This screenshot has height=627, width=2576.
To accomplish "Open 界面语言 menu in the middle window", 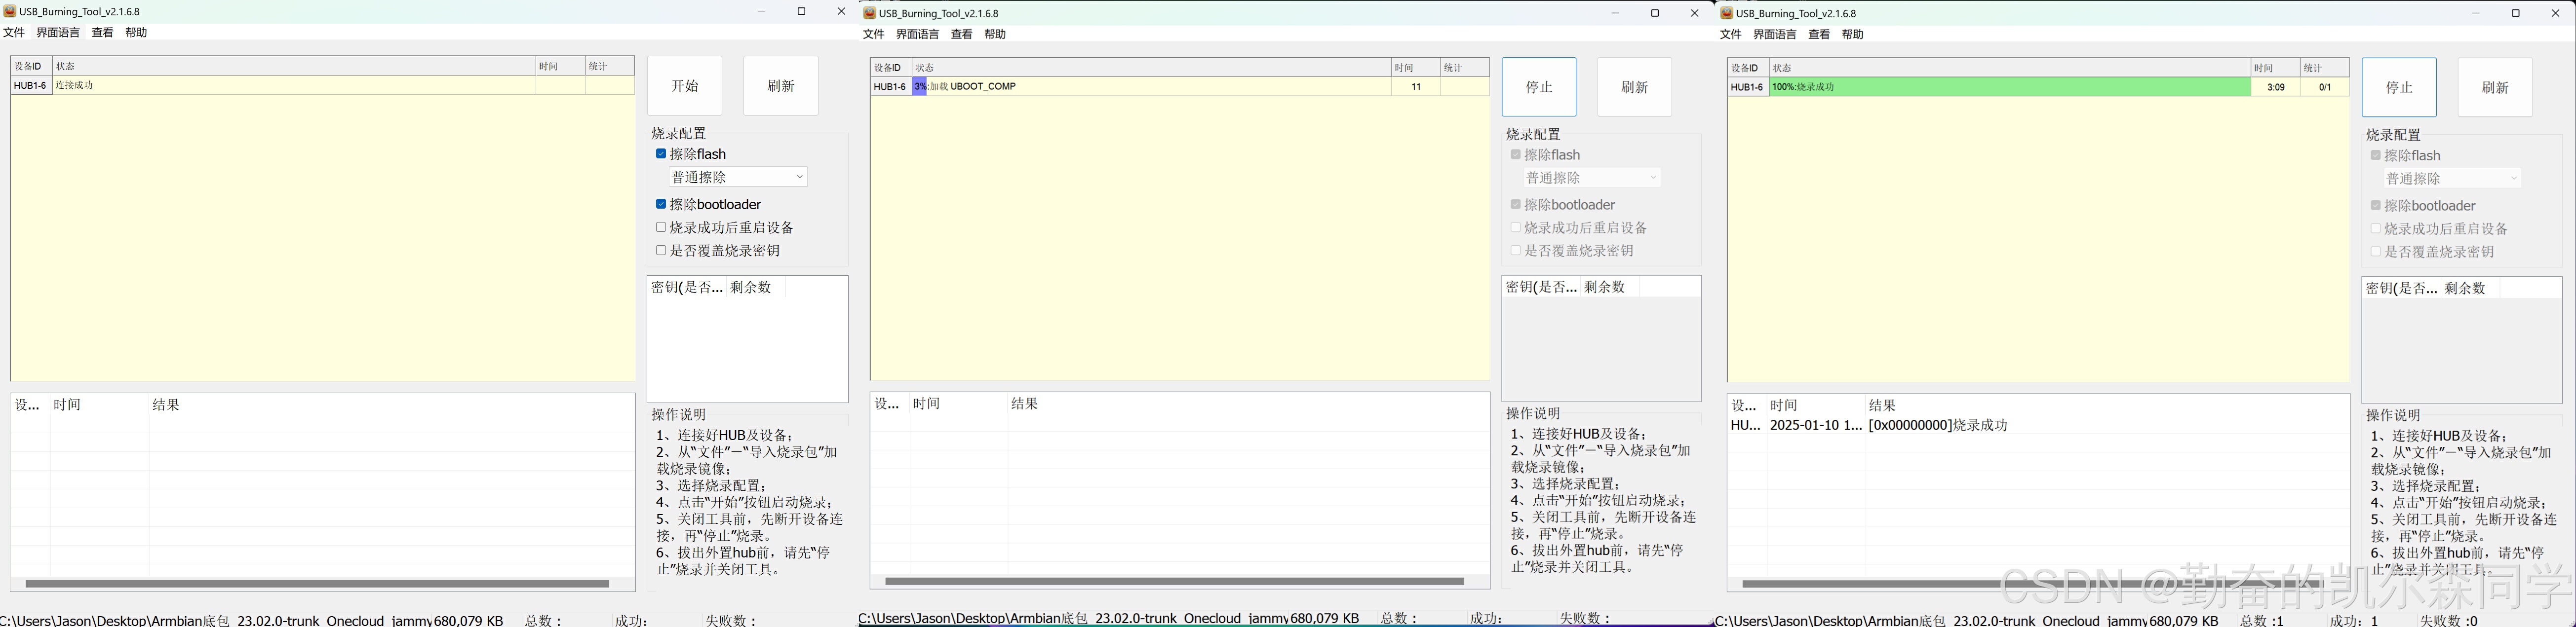I will coord(917,34).
